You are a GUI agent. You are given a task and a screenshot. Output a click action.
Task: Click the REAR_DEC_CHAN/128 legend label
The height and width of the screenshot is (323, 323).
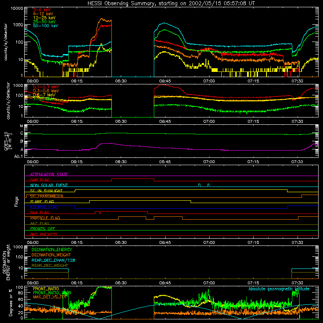pos(53,260)
